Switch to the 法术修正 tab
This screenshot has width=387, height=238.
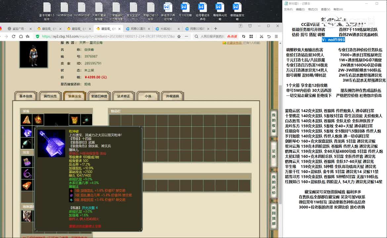123,96
